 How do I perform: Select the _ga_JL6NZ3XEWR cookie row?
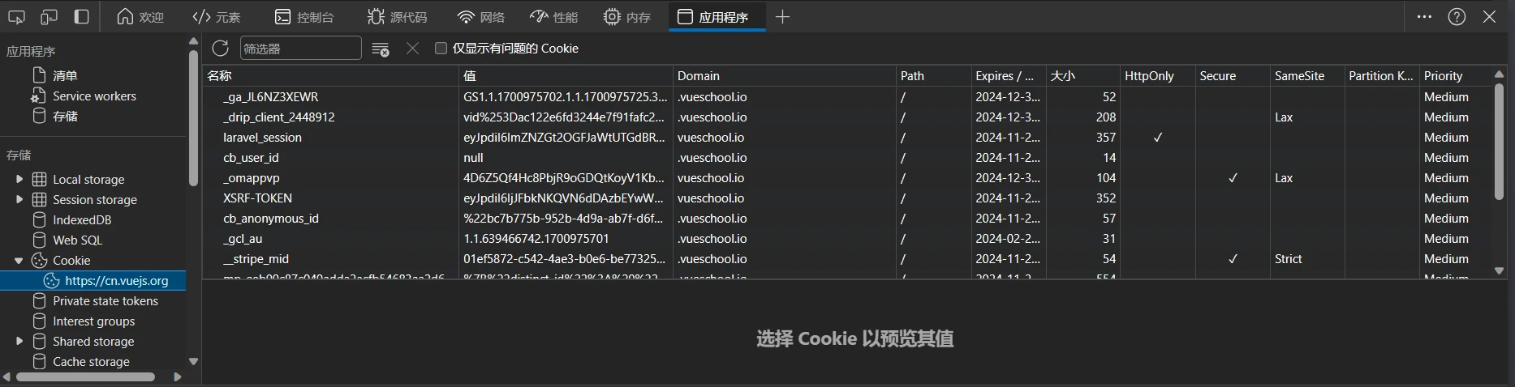(x=847, y=97)
